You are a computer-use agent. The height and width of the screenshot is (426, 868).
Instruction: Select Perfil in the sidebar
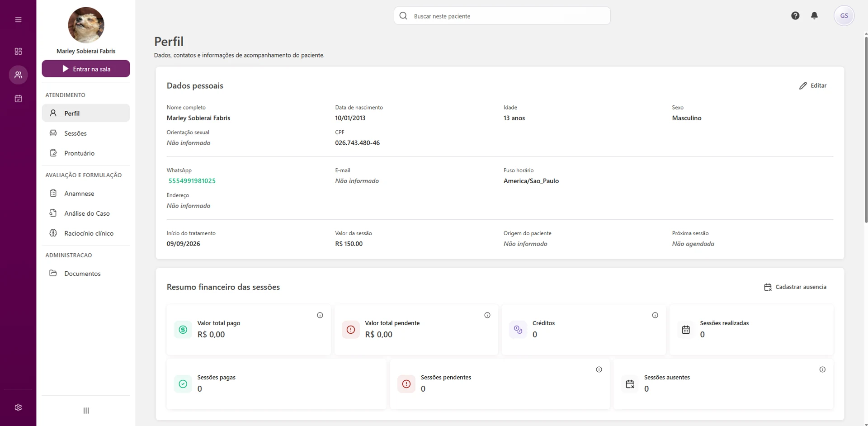[x=86, y=113]
